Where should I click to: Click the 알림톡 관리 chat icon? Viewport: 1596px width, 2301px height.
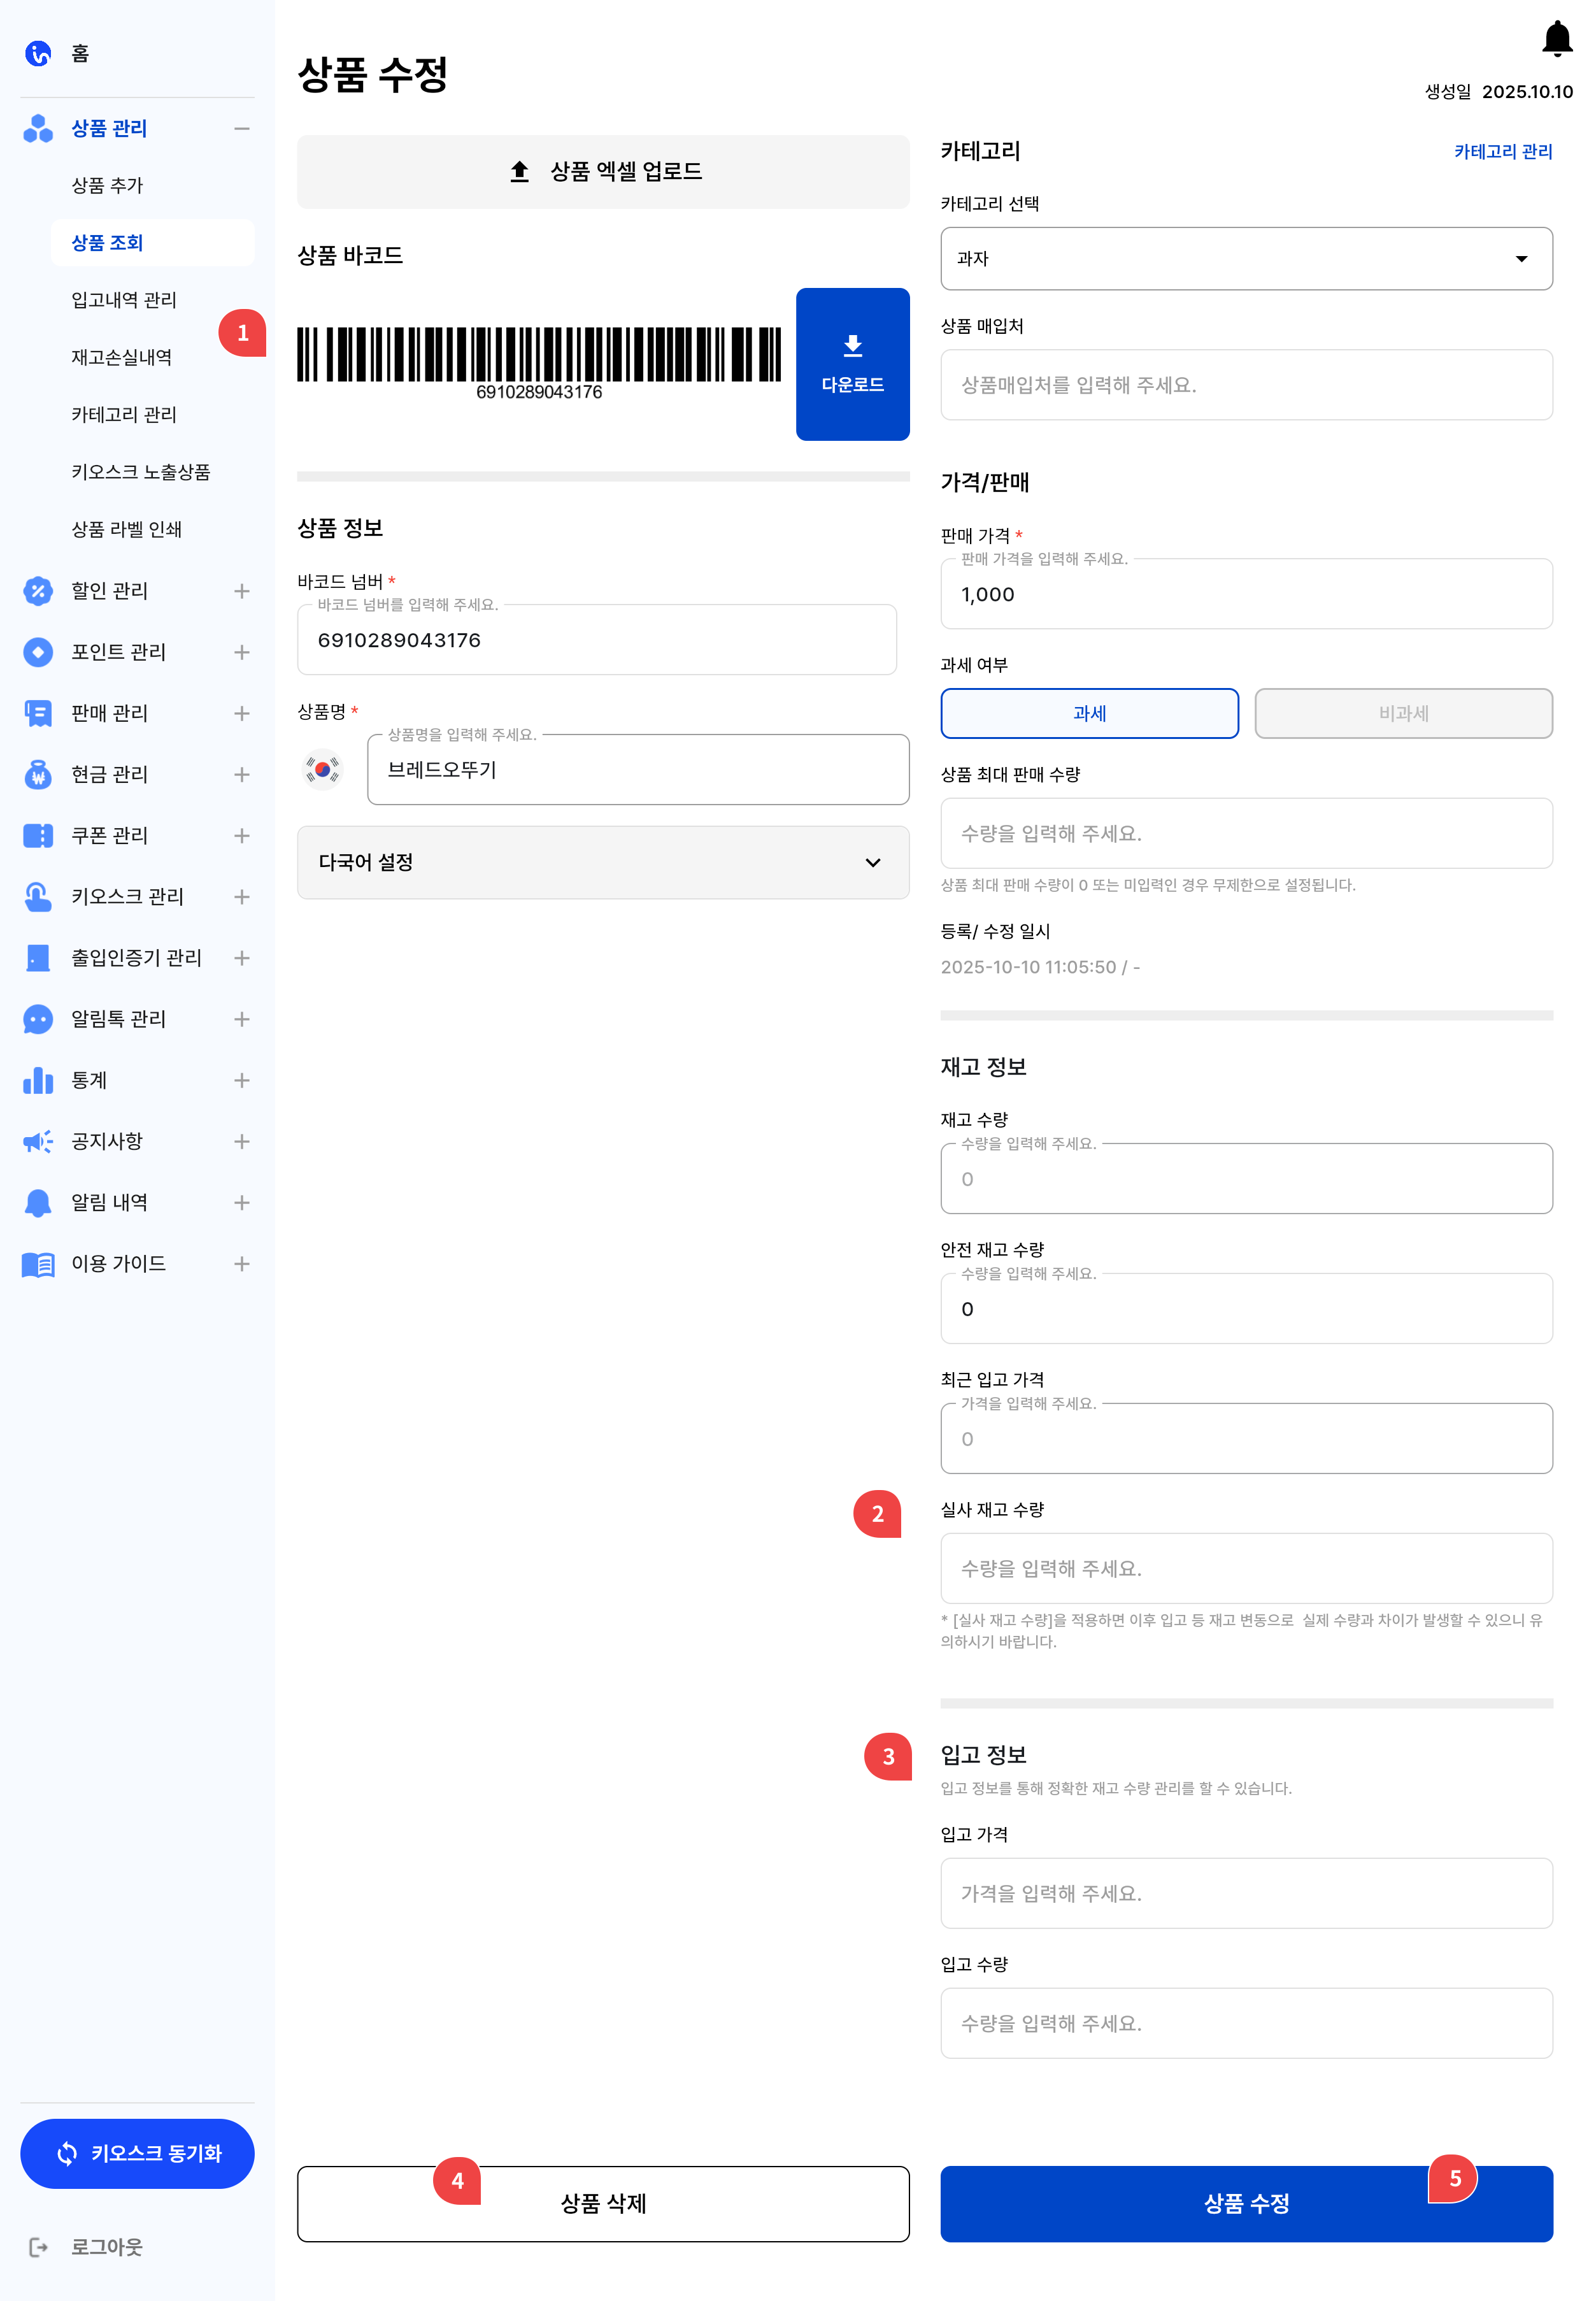point(38,1019)
